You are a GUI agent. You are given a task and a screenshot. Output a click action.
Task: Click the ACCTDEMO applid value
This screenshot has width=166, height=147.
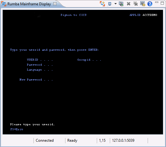click(150, 15)
